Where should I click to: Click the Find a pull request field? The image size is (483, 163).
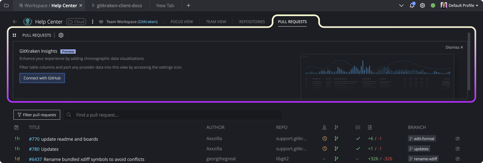point(172,115)
